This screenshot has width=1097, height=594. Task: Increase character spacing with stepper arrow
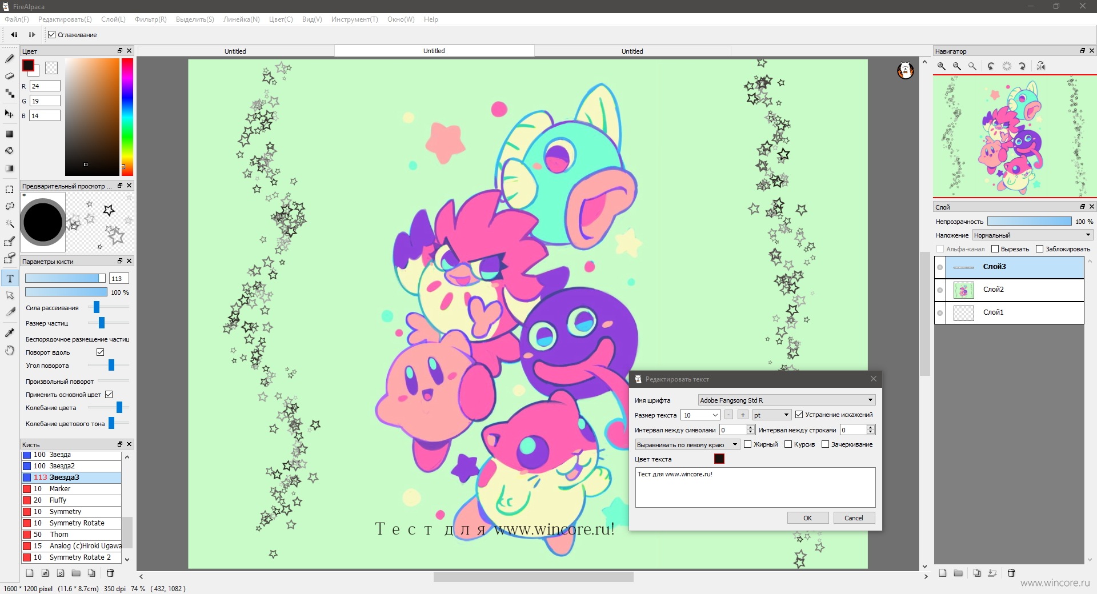[x=751, y=427]
